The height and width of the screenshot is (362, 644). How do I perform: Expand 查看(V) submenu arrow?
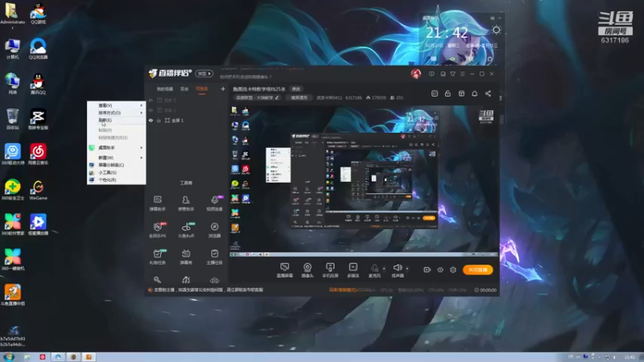[142, 105]
